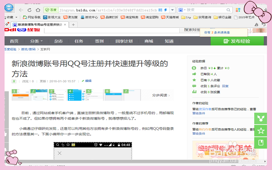Click the 原 original tag badge
The width and height of the screenshot is (272, 170).
coord(14,81)
